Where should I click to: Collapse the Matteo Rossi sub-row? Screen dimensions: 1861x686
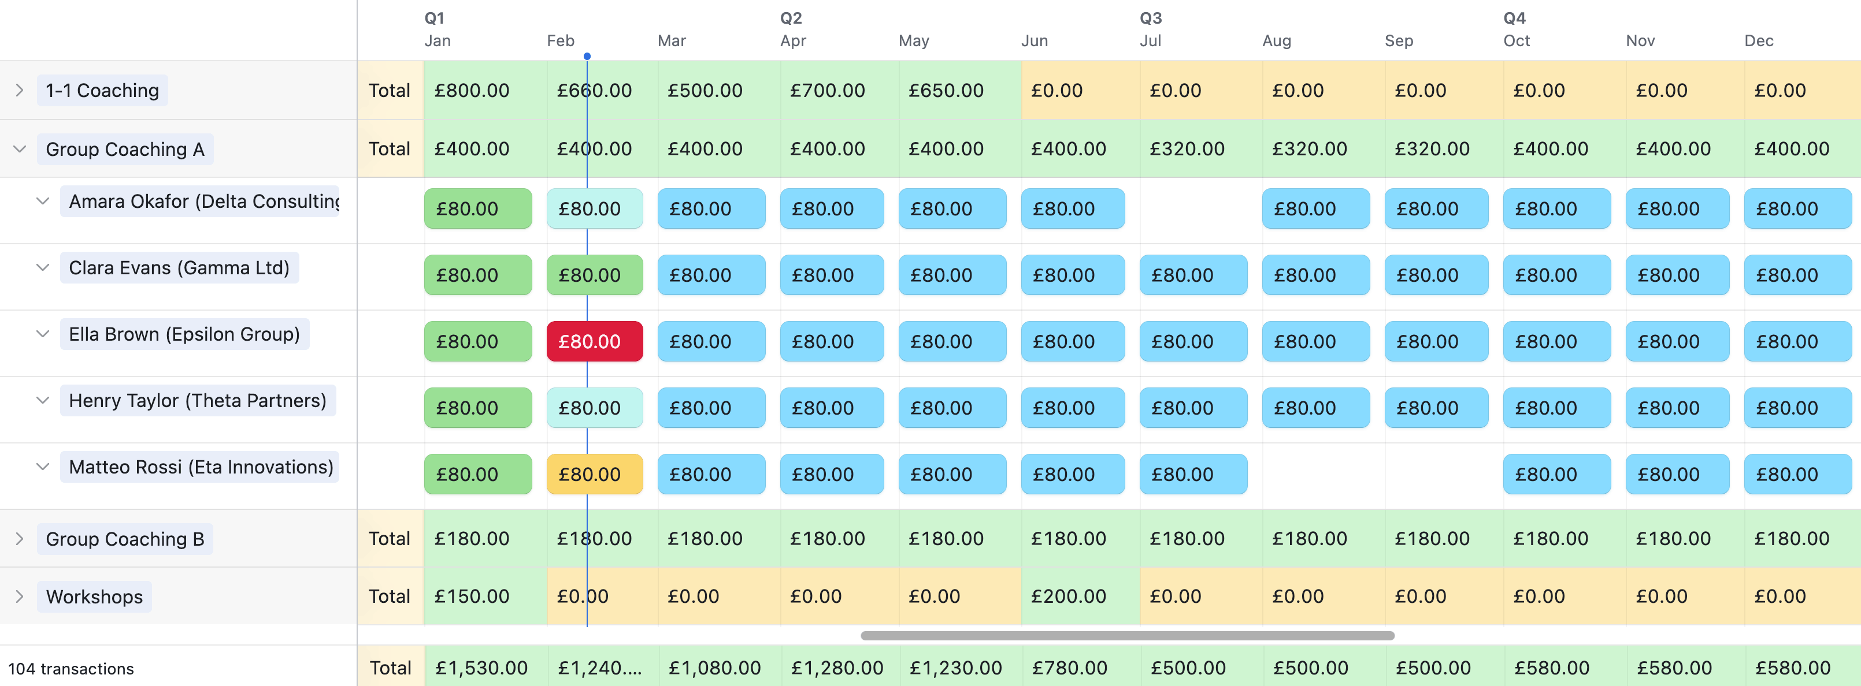pos(42,467)
